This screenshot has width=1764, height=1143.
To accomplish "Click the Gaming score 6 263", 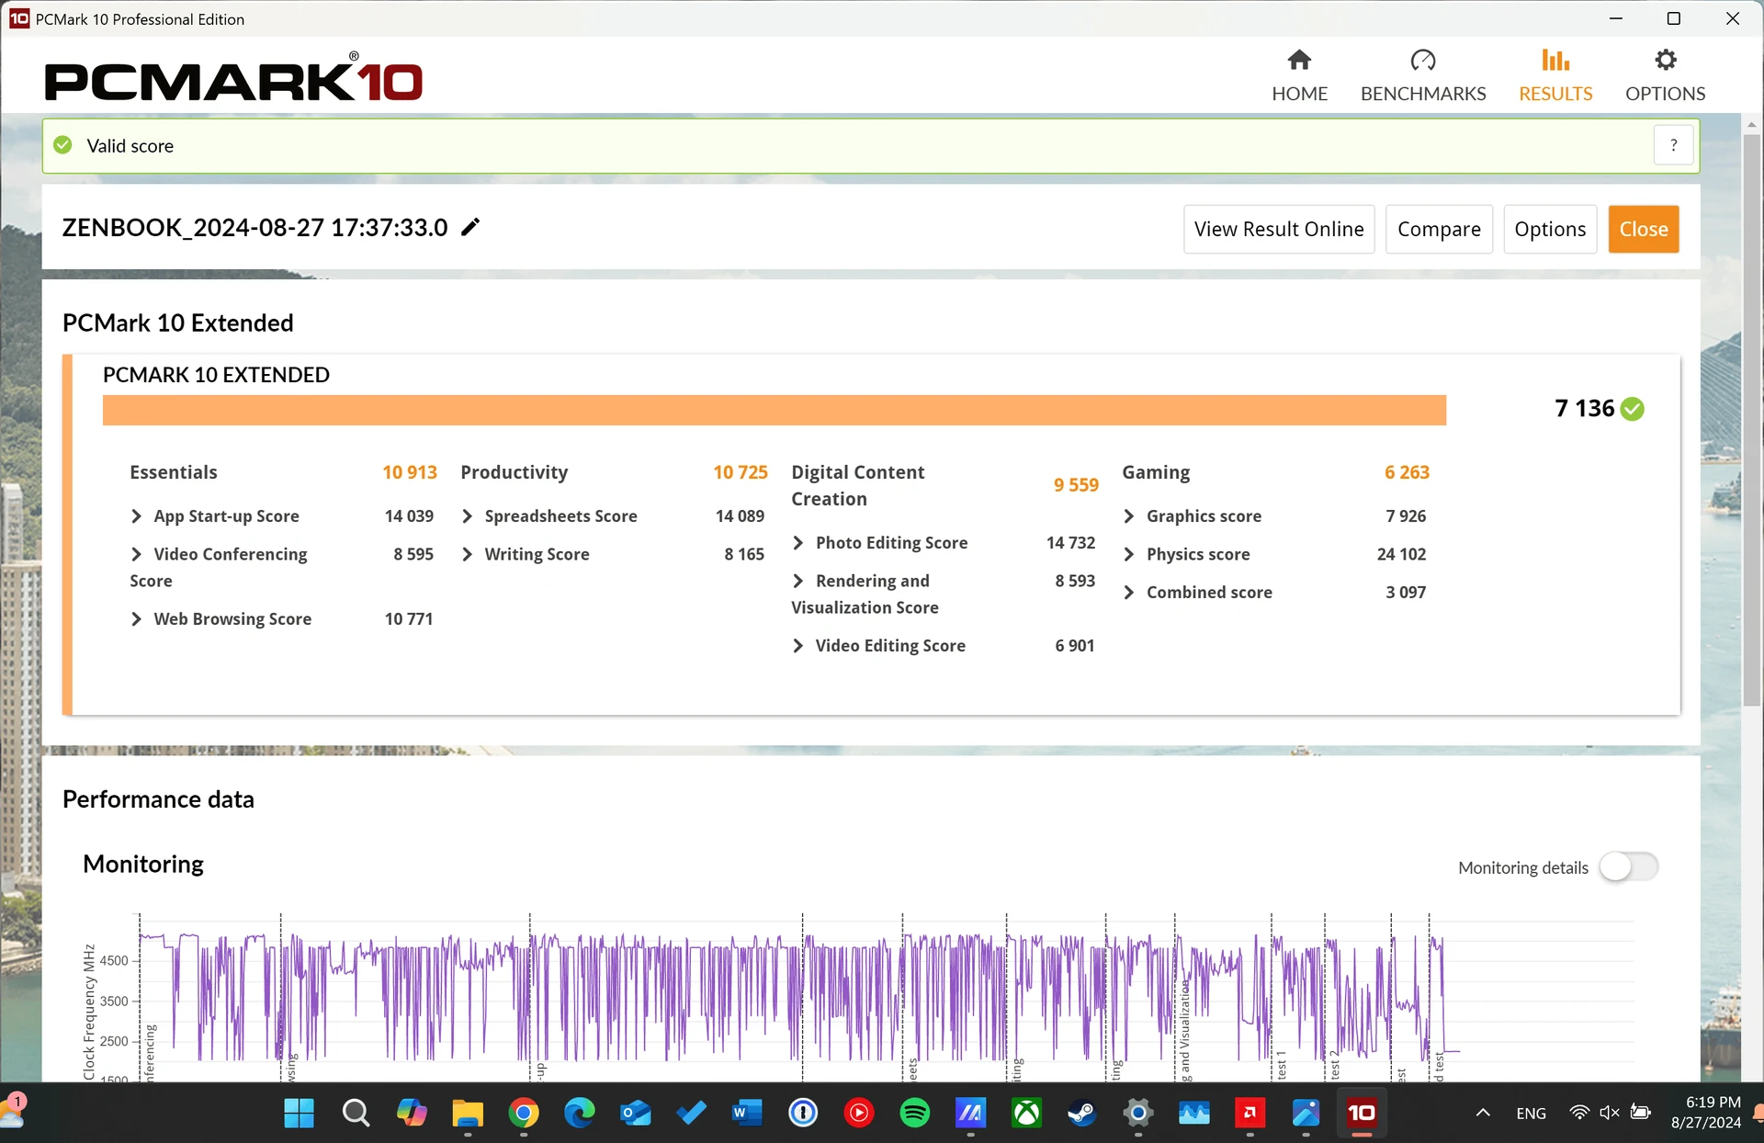I will tap(1407, 472).
